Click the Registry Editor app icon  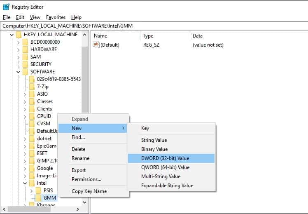[6, 7]
